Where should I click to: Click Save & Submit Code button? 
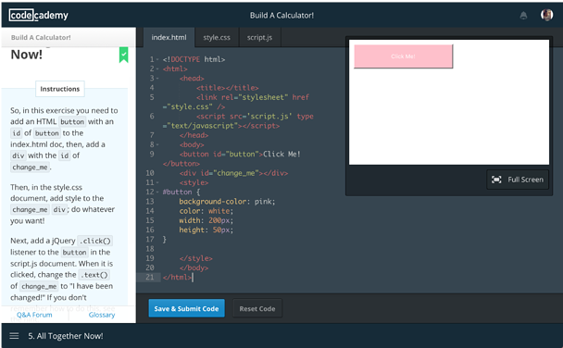[x=186, y=308]
